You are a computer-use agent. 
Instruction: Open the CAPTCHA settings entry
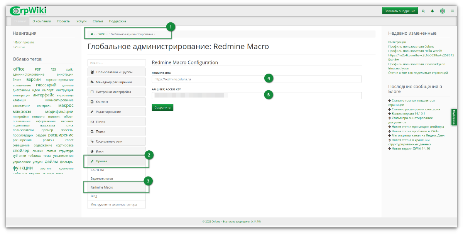pyautogui.click(x=117, y=170)
